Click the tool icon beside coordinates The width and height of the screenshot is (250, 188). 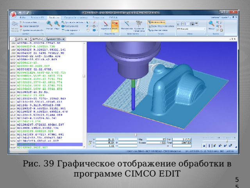[90, 142]
